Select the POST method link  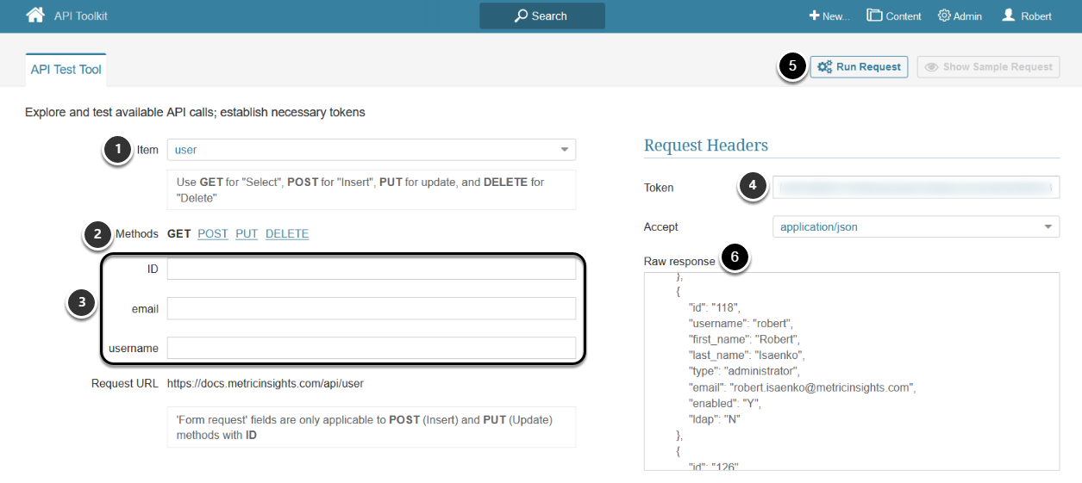(x=213, y=234)
